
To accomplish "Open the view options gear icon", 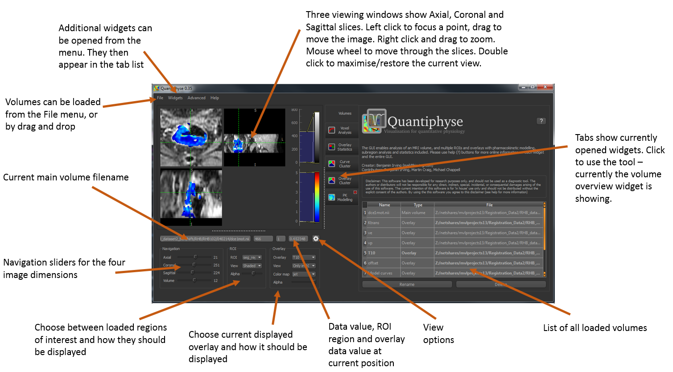I will [316, 239].
